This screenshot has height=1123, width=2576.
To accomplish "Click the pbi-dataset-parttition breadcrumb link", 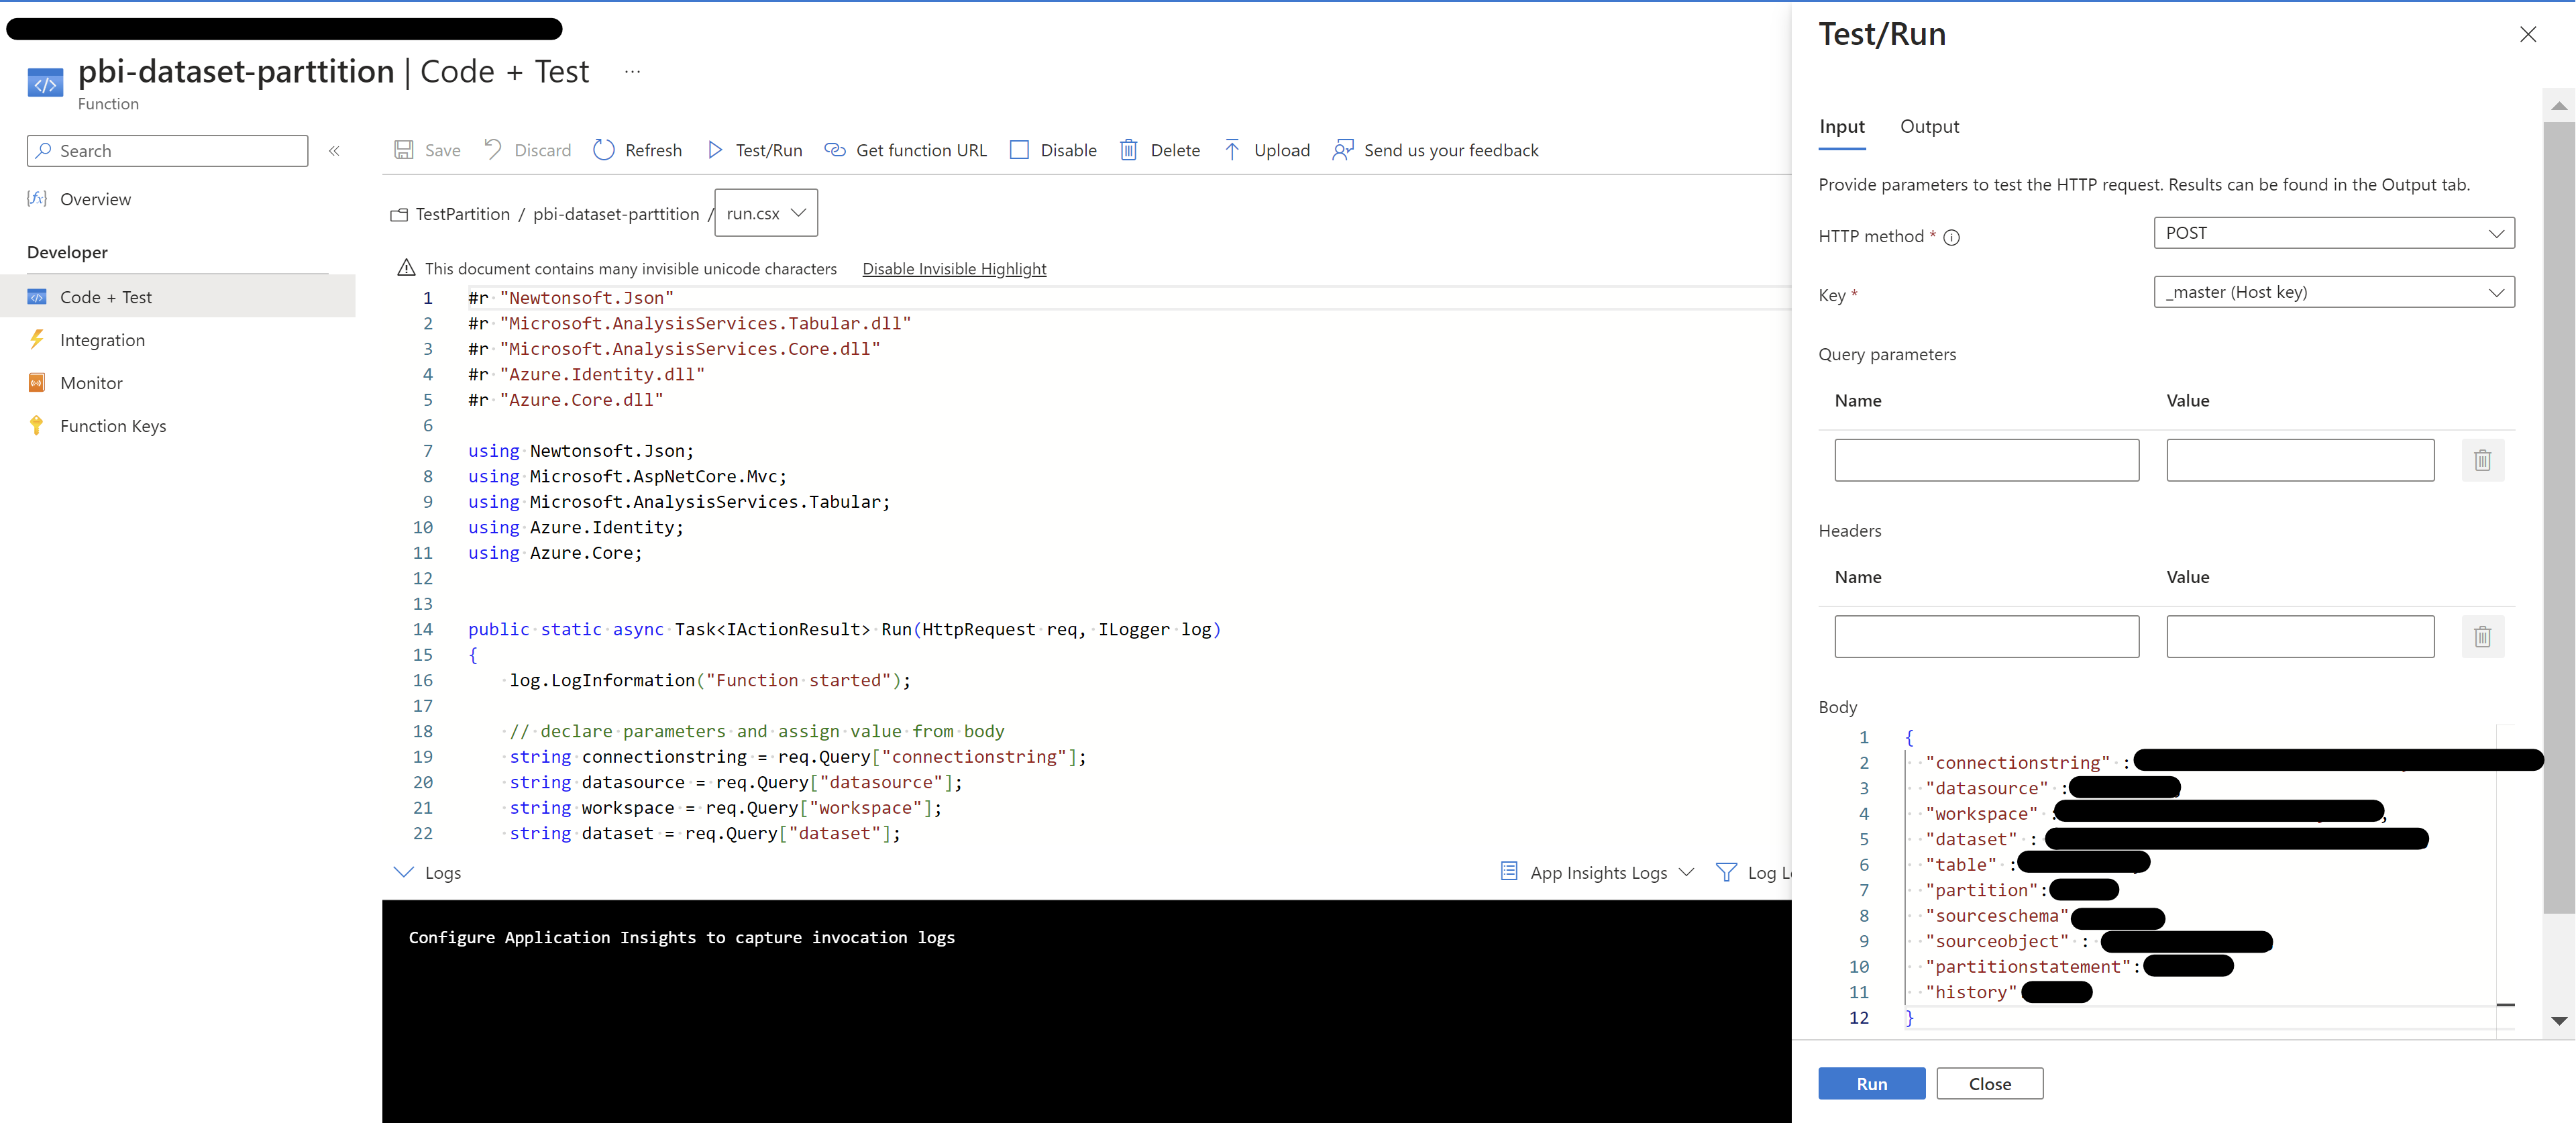I will point(616,214).
